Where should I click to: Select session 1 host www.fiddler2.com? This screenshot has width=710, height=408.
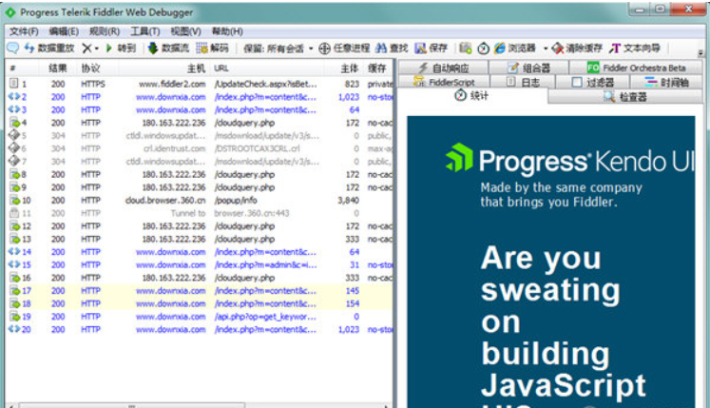[172, 84]
